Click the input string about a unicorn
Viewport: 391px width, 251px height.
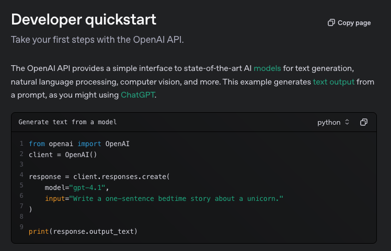coord(176,198)
